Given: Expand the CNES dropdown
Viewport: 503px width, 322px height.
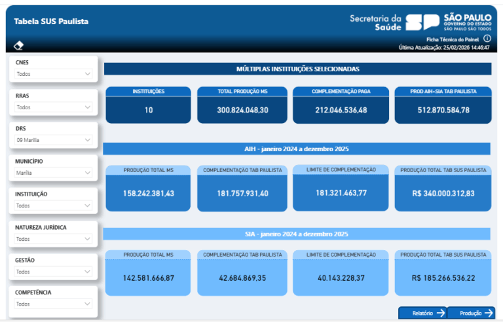Looking at the screenshot, I should pos(53,74).
